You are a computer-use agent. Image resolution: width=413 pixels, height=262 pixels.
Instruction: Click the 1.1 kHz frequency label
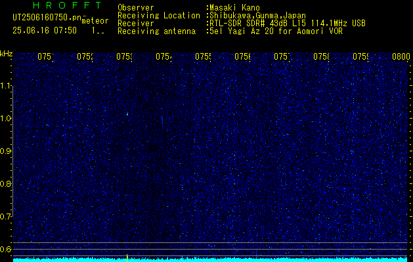pyautogui.click(x=6, y=86)
